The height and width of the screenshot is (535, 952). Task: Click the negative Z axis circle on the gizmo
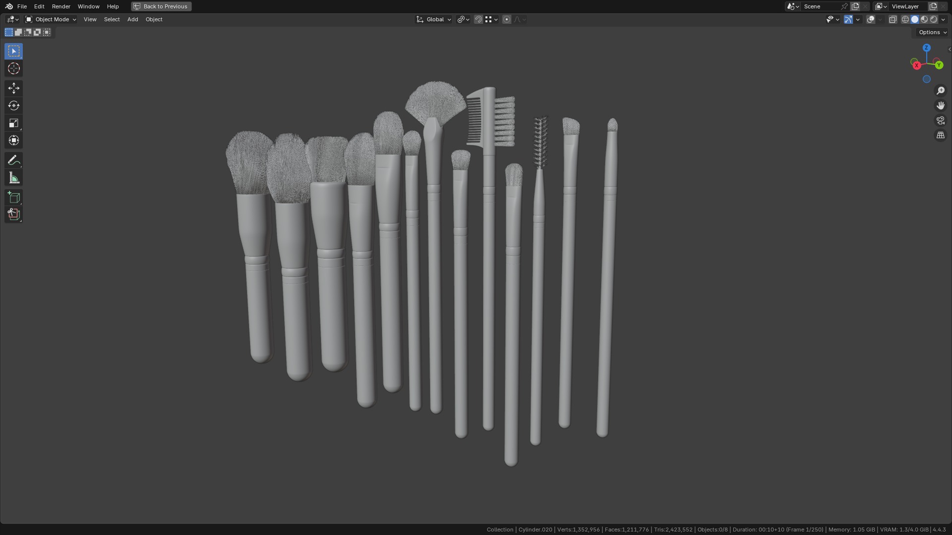pyautogui.click(x=926, y=79)
